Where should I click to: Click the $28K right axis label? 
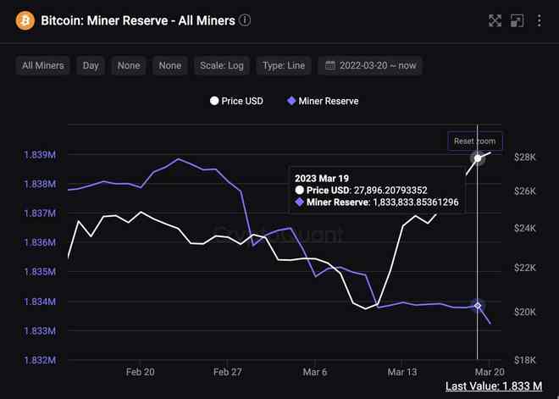click(525, 157)
